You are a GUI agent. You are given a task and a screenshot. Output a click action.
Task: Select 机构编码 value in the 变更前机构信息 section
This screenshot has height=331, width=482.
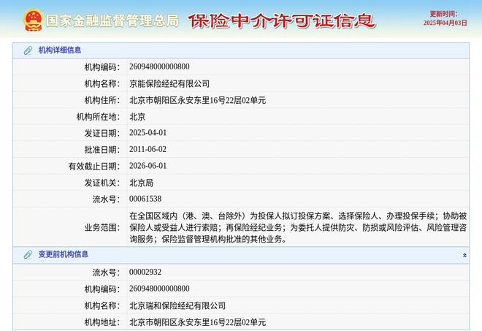pos(159,289)
